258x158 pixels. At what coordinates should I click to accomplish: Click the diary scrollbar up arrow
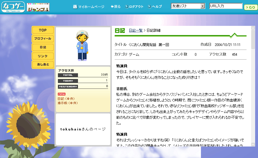click(253, 28)
